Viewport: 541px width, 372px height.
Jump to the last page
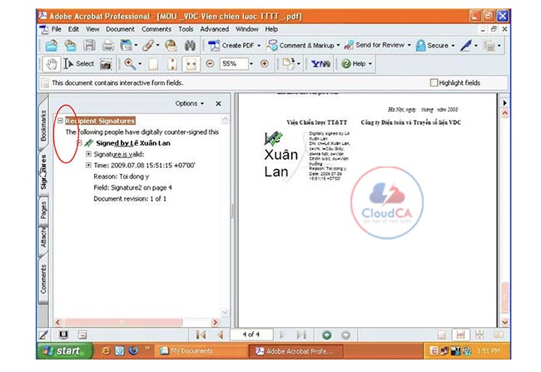point(301,335)
